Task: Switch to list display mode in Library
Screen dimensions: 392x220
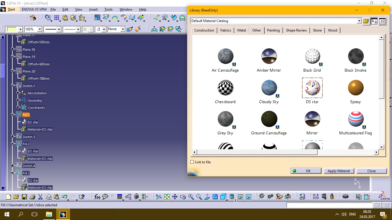Action: [x=382, y=21]
